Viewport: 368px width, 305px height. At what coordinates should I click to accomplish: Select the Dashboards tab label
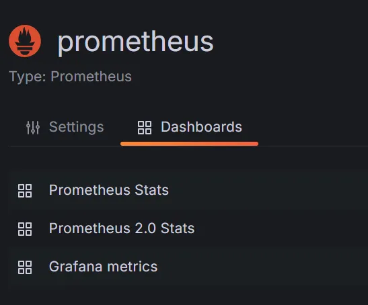(201, 127)
